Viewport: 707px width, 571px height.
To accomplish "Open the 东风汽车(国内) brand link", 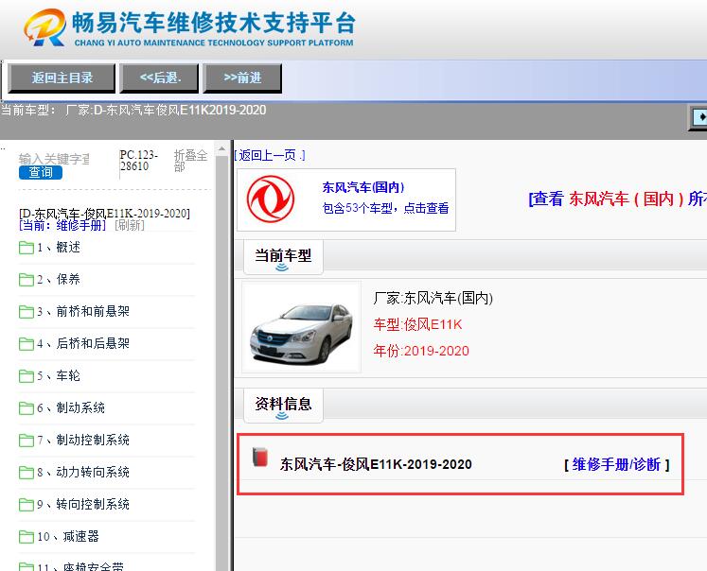I will 363,187.
